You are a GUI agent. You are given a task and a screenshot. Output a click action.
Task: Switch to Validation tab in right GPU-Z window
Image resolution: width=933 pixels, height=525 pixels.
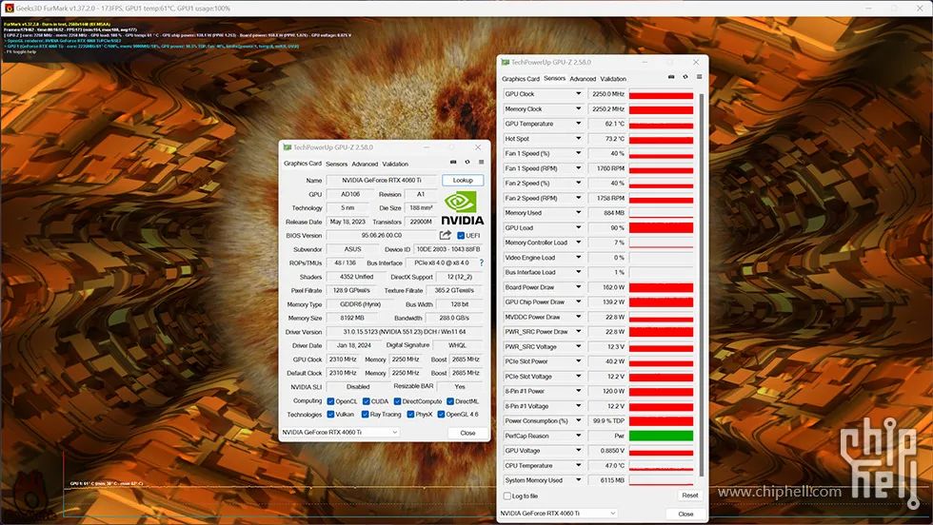pos(613,79)
